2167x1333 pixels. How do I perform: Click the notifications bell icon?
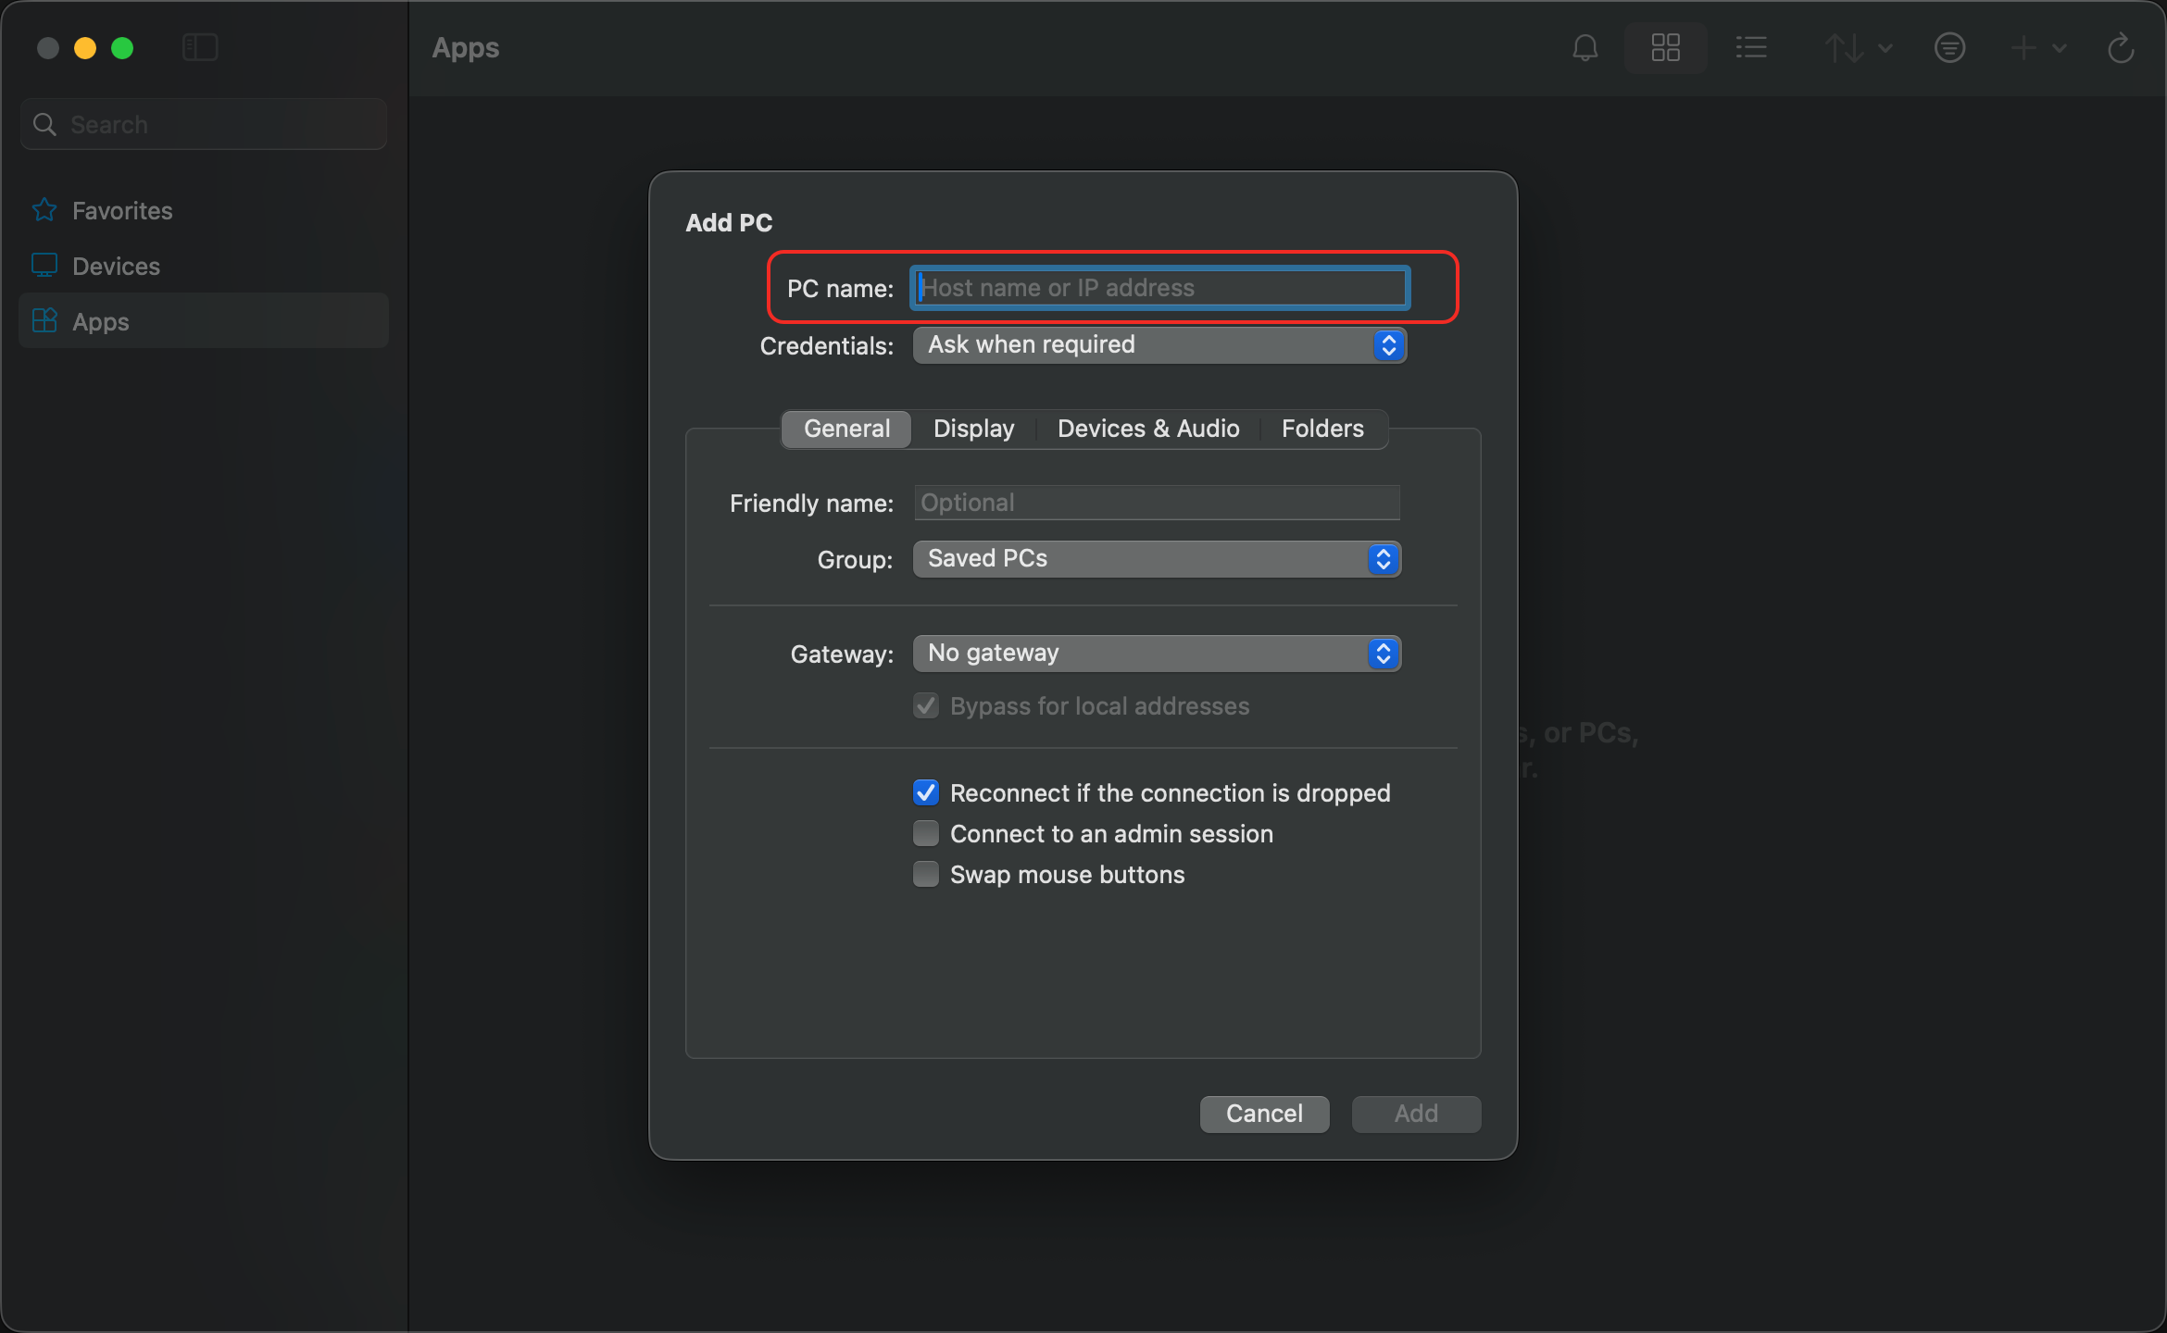pos(1585,48)
